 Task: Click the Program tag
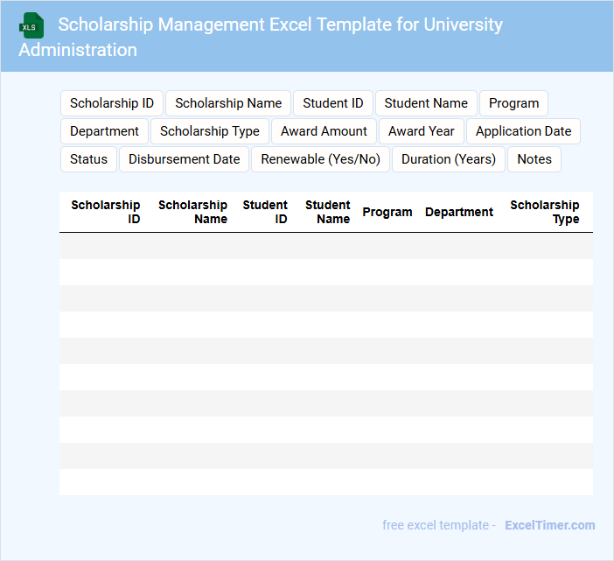point(514,103)
